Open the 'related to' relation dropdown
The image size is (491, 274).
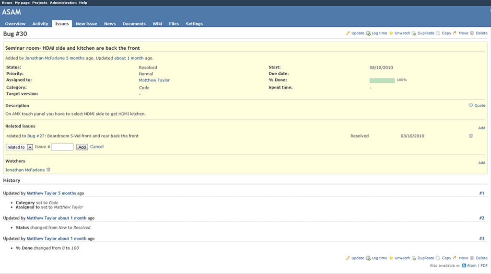[19, 147]
